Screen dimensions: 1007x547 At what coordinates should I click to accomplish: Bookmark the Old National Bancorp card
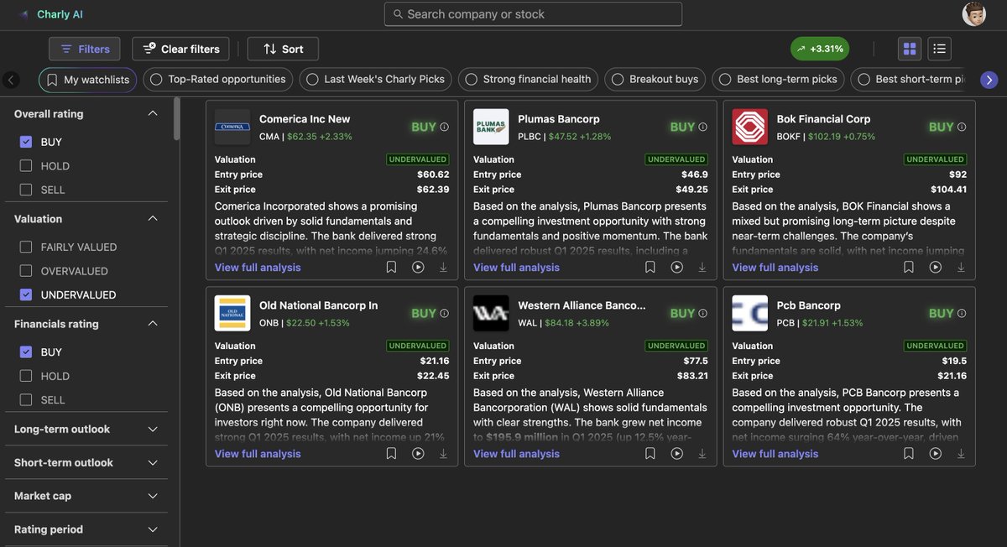391,453
